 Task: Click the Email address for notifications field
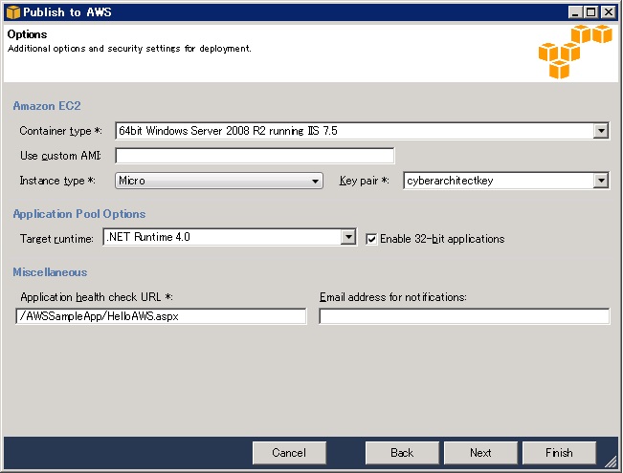464,316
